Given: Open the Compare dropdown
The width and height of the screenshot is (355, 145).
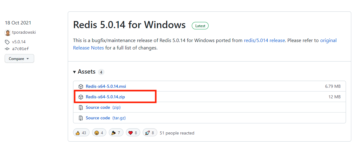Looking at the screenshot, I should 19,58.
